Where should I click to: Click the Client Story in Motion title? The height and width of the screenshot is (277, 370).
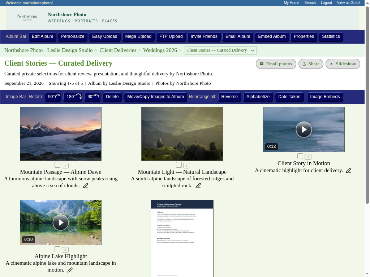(304, 163)
